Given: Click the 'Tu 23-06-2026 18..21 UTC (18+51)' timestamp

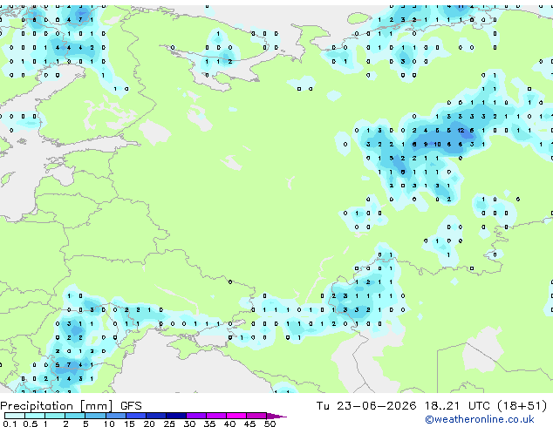Looking at the screenshot, I should (432, 406).
